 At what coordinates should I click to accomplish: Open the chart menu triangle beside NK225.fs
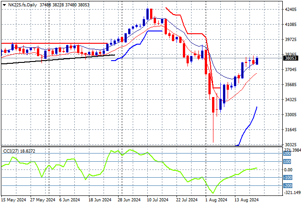[4, 4]
